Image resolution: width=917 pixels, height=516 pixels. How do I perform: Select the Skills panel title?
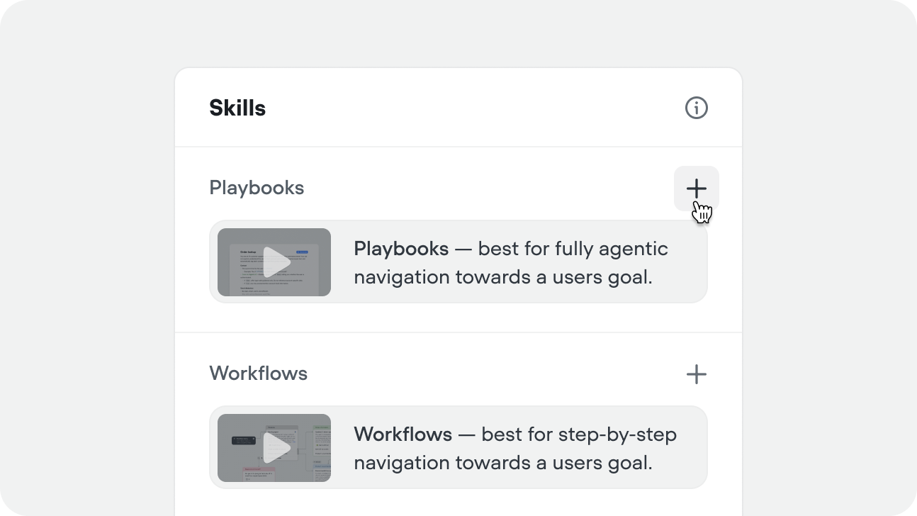[x=237, y=108]
